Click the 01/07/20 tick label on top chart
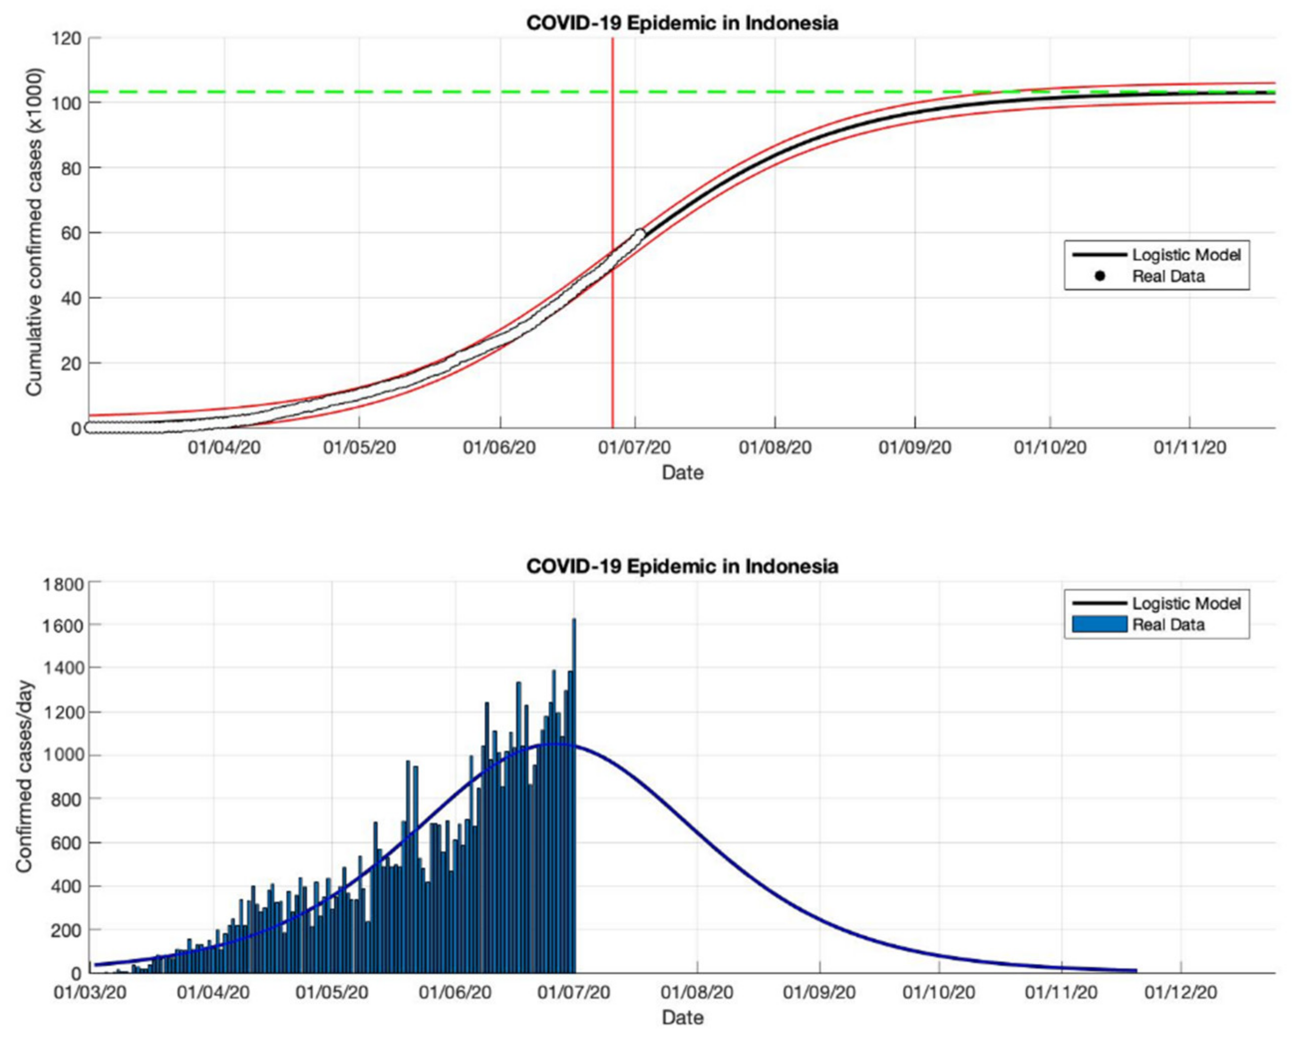Viewport: 1292px width, 1039px height. (x=635, y=447)
